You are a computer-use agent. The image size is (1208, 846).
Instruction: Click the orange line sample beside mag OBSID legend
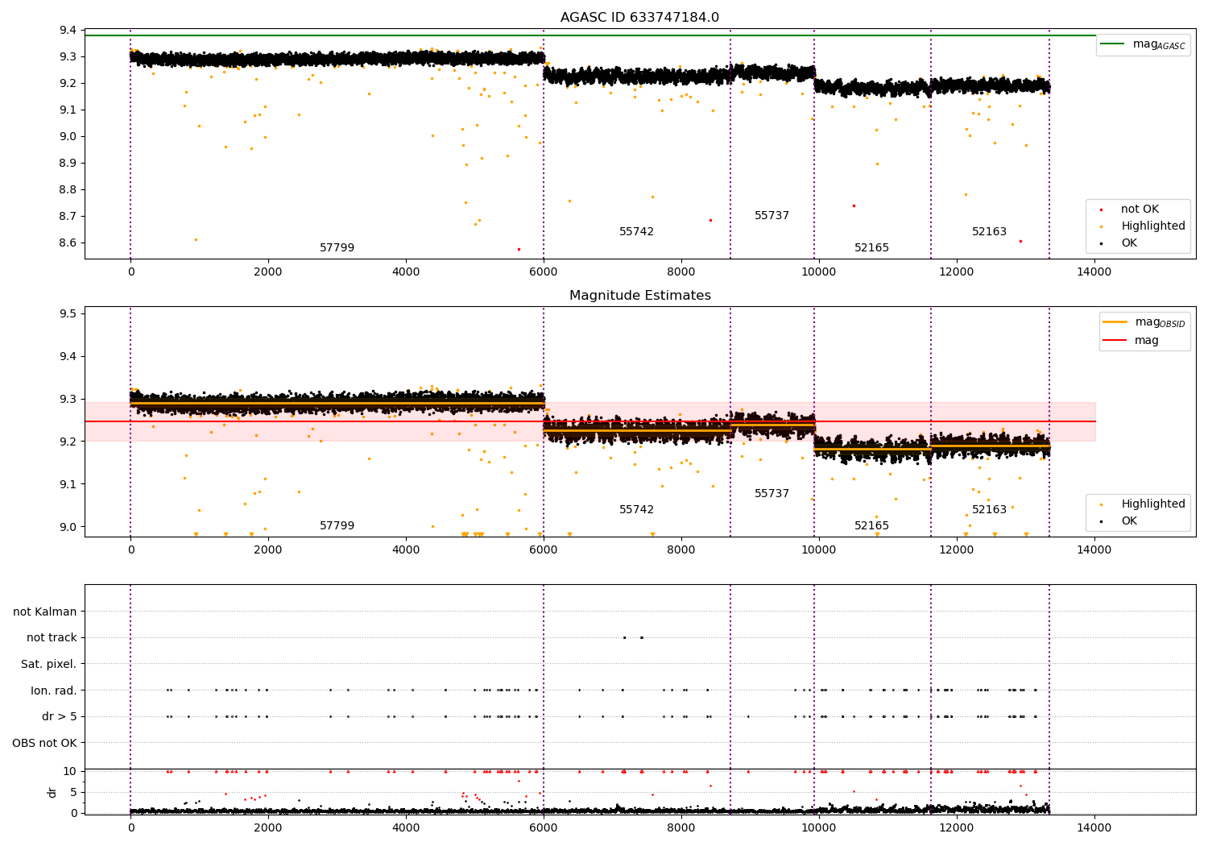click(x=1115, y=321)
